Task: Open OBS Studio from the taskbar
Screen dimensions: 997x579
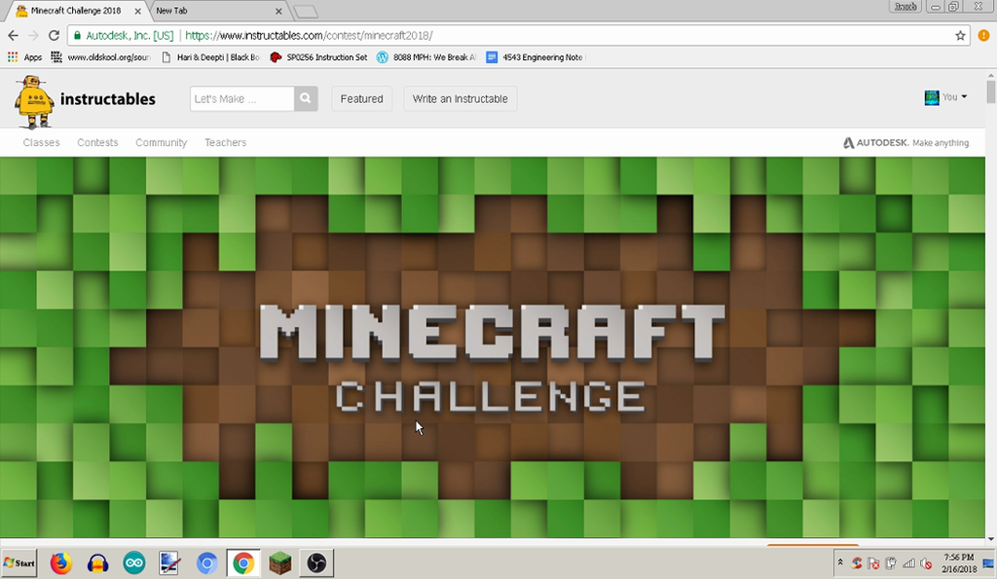Action: [316, 562]
